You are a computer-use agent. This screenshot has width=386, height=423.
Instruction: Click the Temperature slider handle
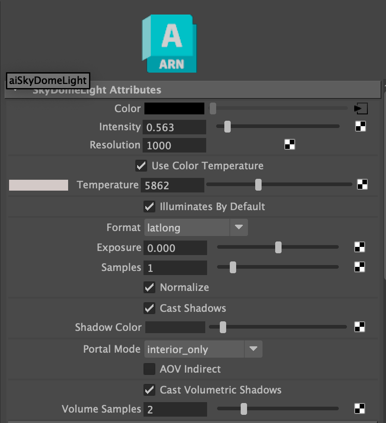pyautogui.click(x=258, y=185)
